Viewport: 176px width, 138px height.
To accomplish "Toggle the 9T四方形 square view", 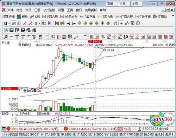I will point(124,17).
